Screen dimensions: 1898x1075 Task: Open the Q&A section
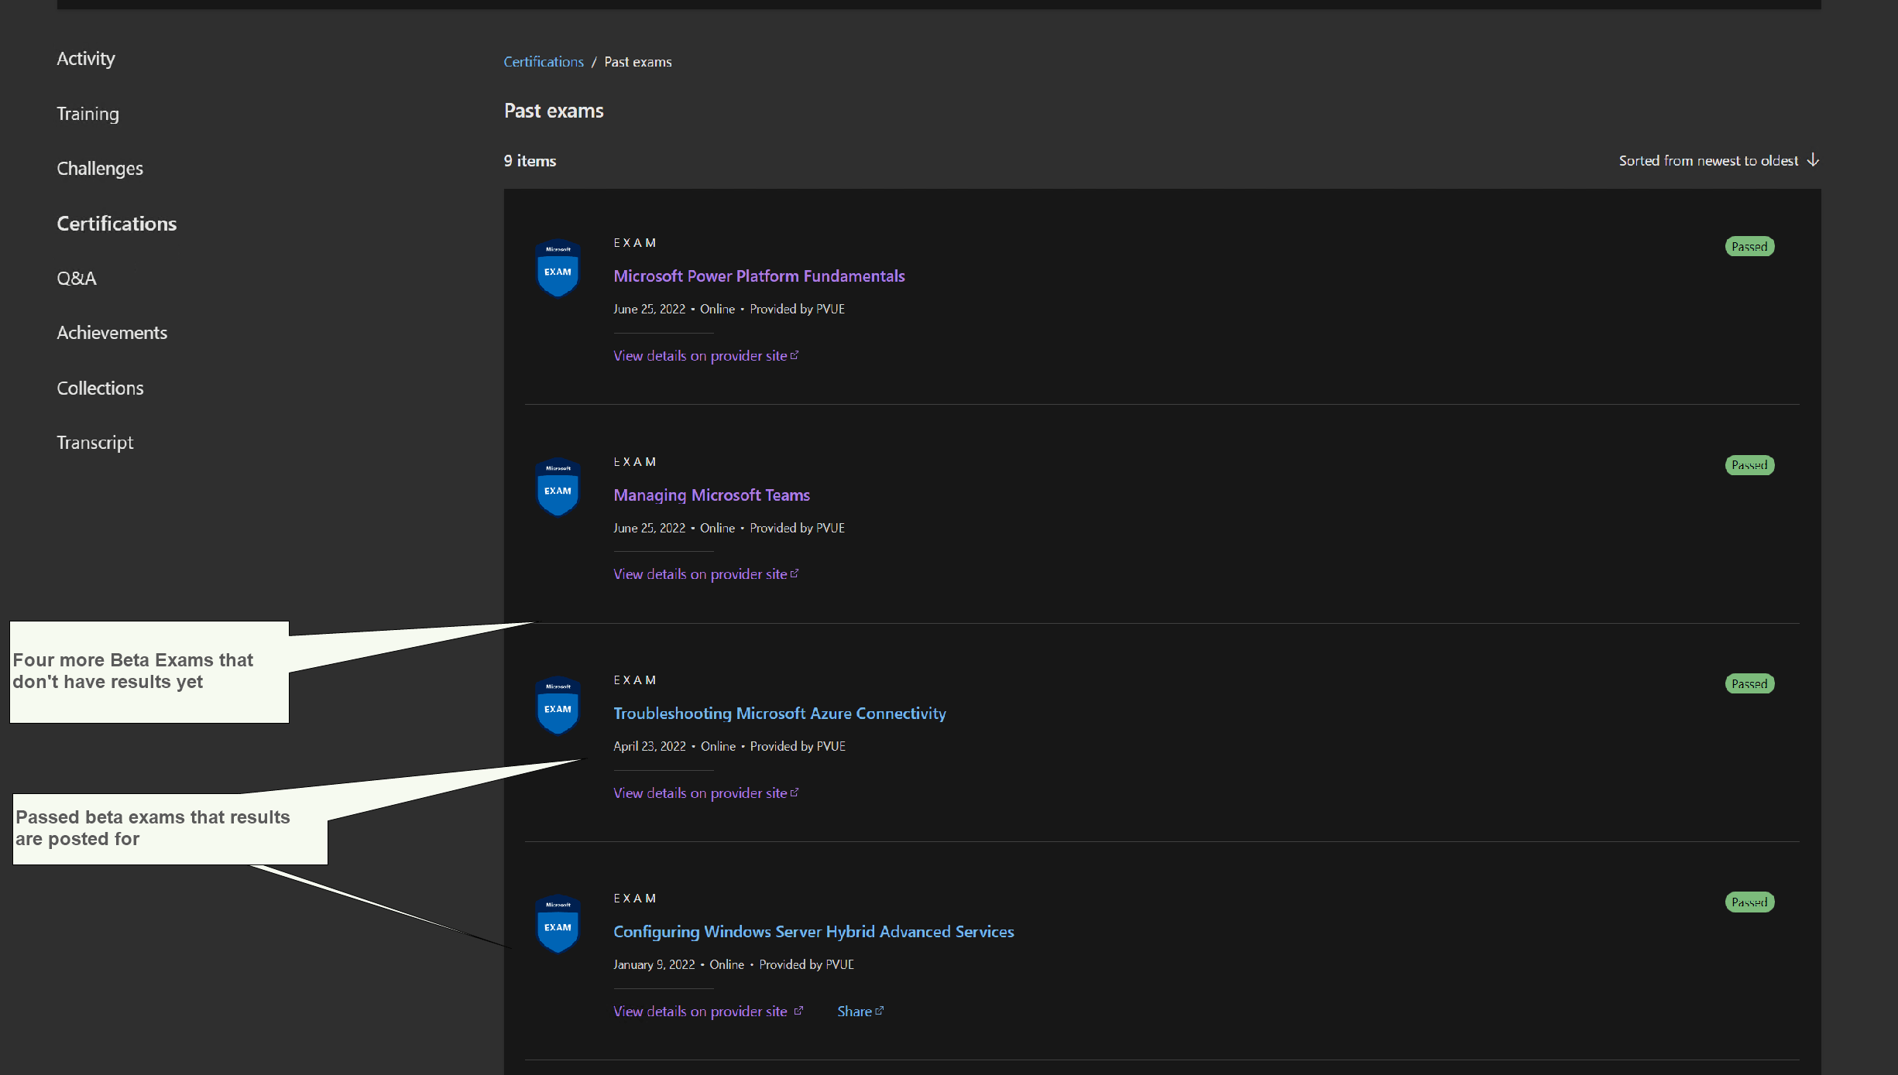coord(77,279)
